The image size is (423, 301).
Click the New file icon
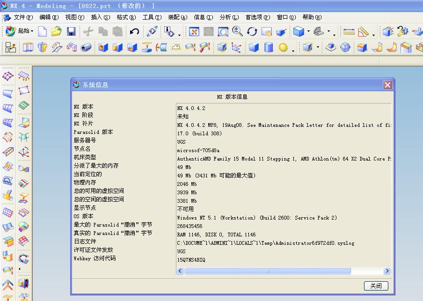pos(43,31)
